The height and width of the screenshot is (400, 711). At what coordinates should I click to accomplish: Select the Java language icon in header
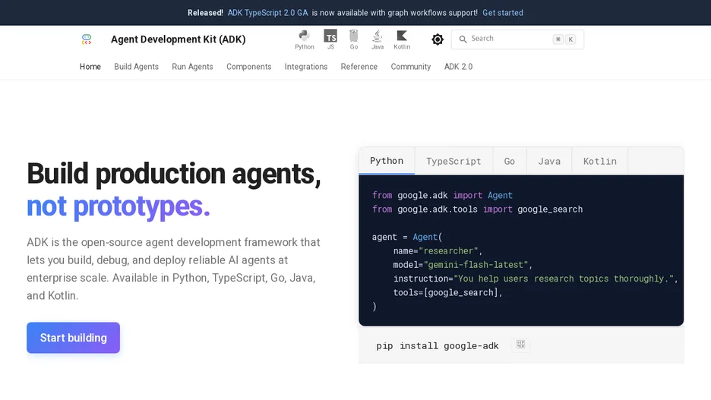pos(378,39)
